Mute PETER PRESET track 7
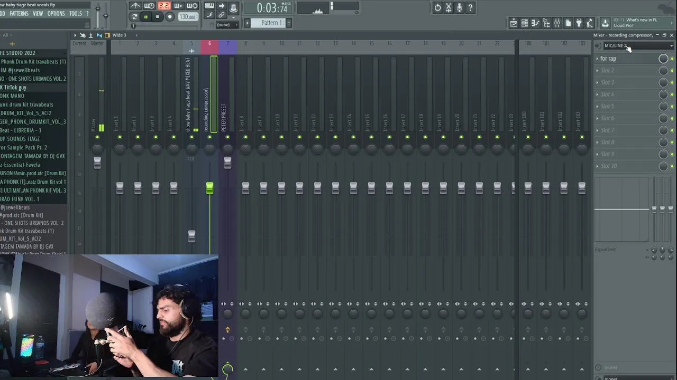Image resolution: width=677 pixels, height=380 pixels. click(227, 138)
